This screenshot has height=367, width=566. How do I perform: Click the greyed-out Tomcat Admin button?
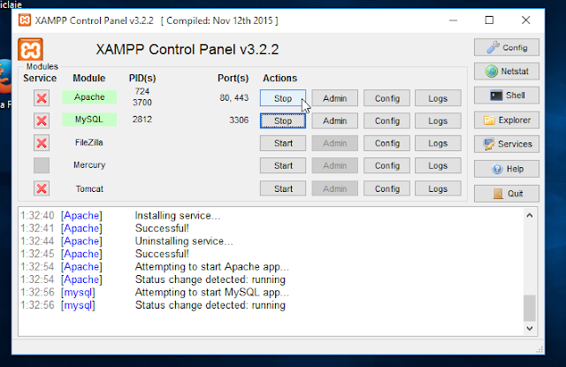tap(334, 188)
